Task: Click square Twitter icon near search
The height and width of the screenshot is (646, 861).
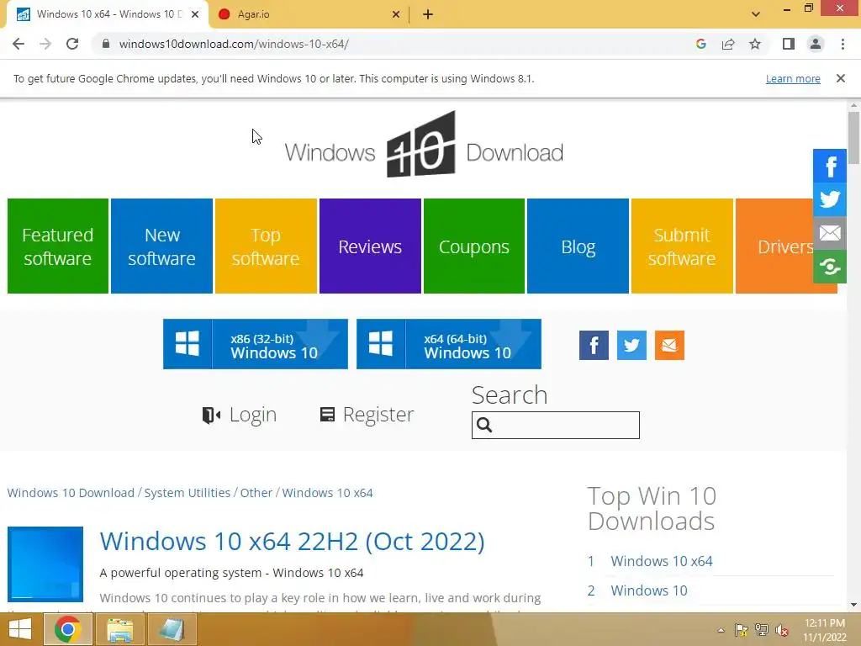Action: coord(631,345)
